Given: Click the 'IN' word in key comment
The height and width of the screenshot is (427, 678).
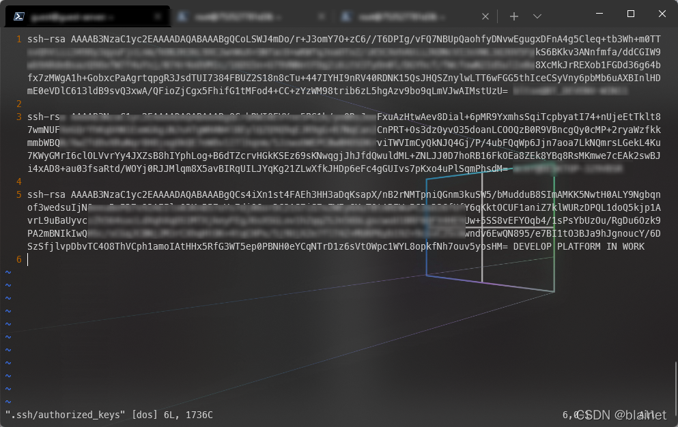Looking at the screenshot, I should [611, 246].
